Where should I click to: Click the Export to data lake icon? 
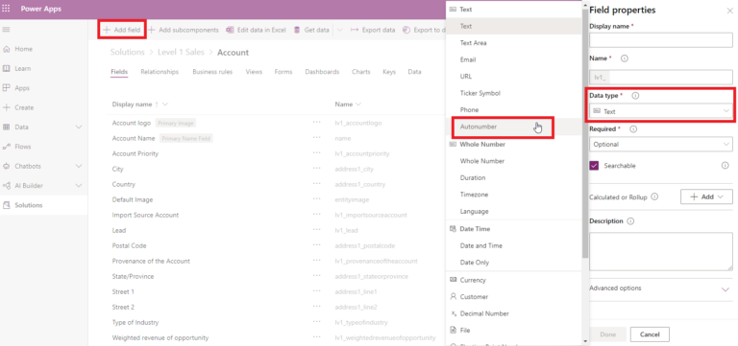click(406, 30)
